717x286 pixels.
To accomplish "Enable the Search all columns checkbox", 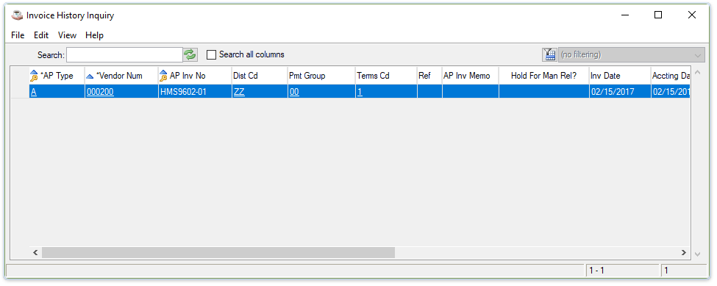I will 211,55.
